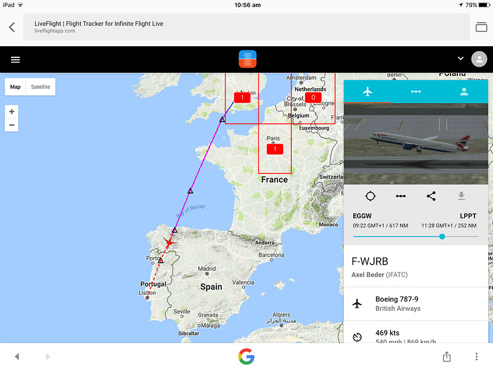This screenshot has height=370, width=493.
Task: Tap the browser back chevron
Action: 12,27
